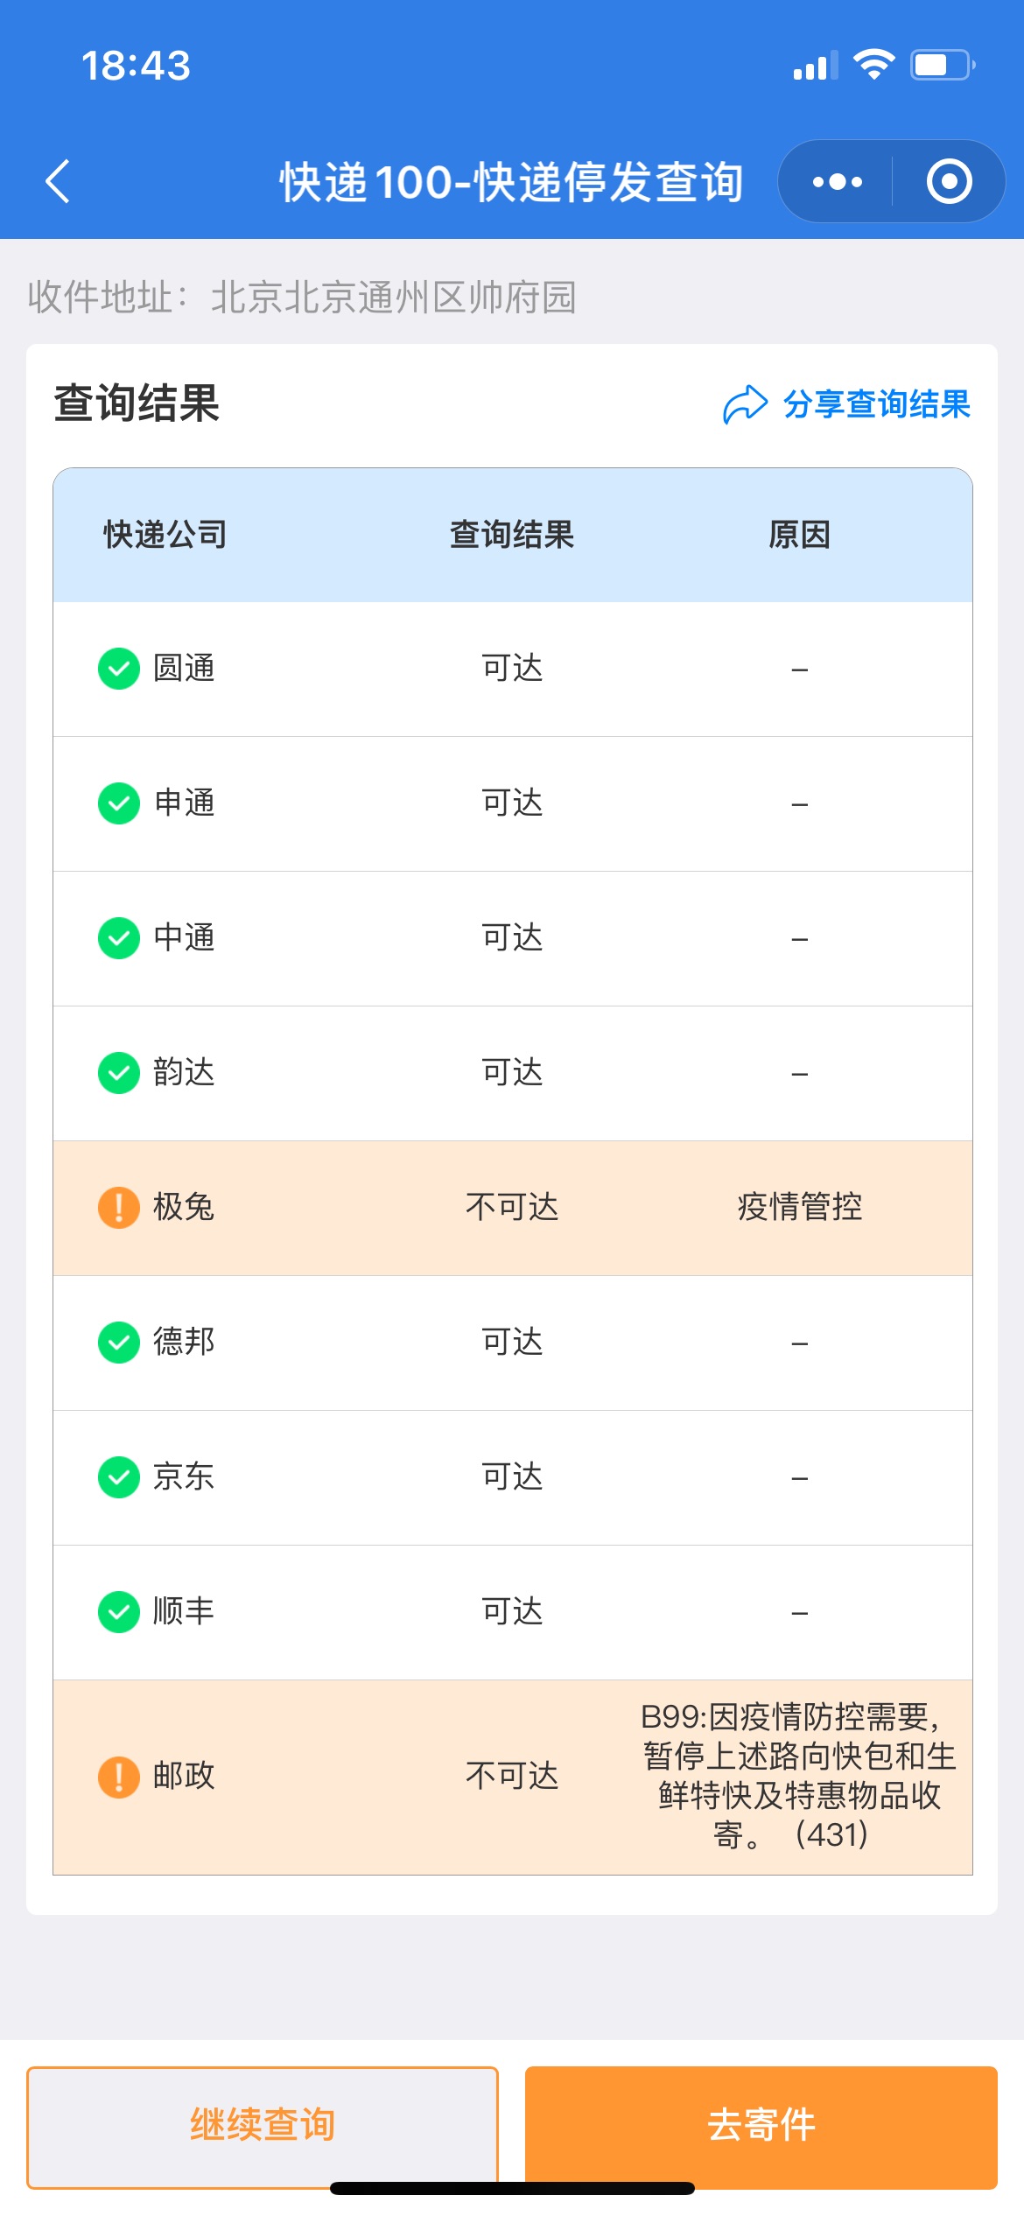The height and width of the screenshot is (2216, 1024).
Task: Select the 快递公司 column header
Action: tap(165, 535)
